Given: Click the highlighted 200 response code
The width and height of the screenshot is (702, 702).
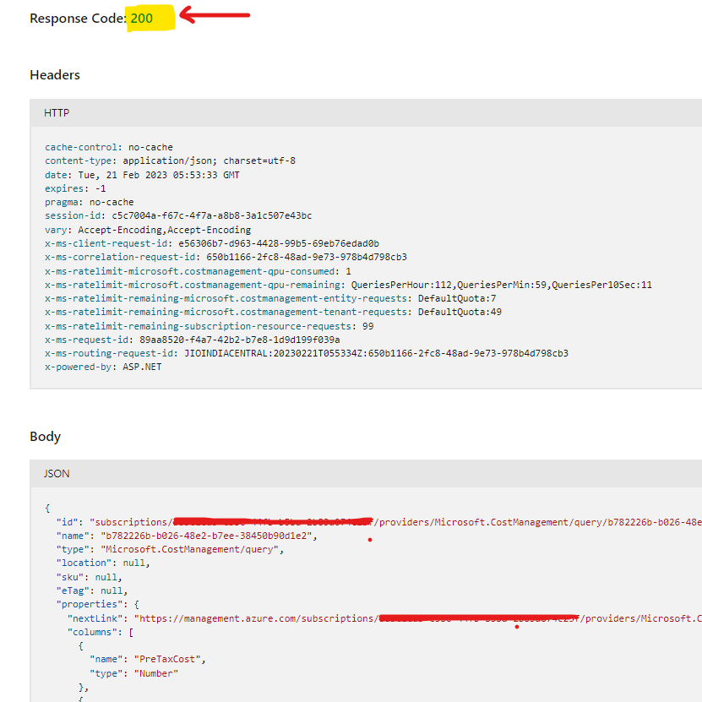Looking at the screenshot, I should tap(150, 17).
